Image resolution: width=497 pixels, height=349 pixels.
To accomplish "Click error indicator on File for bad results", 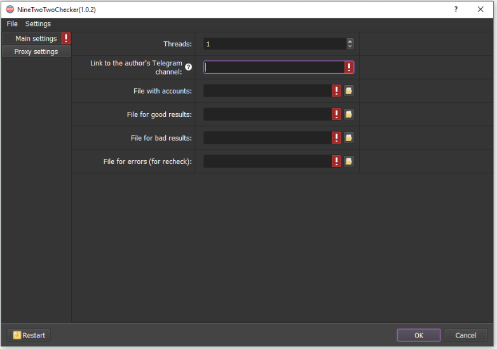I will (x=336, y=138).
